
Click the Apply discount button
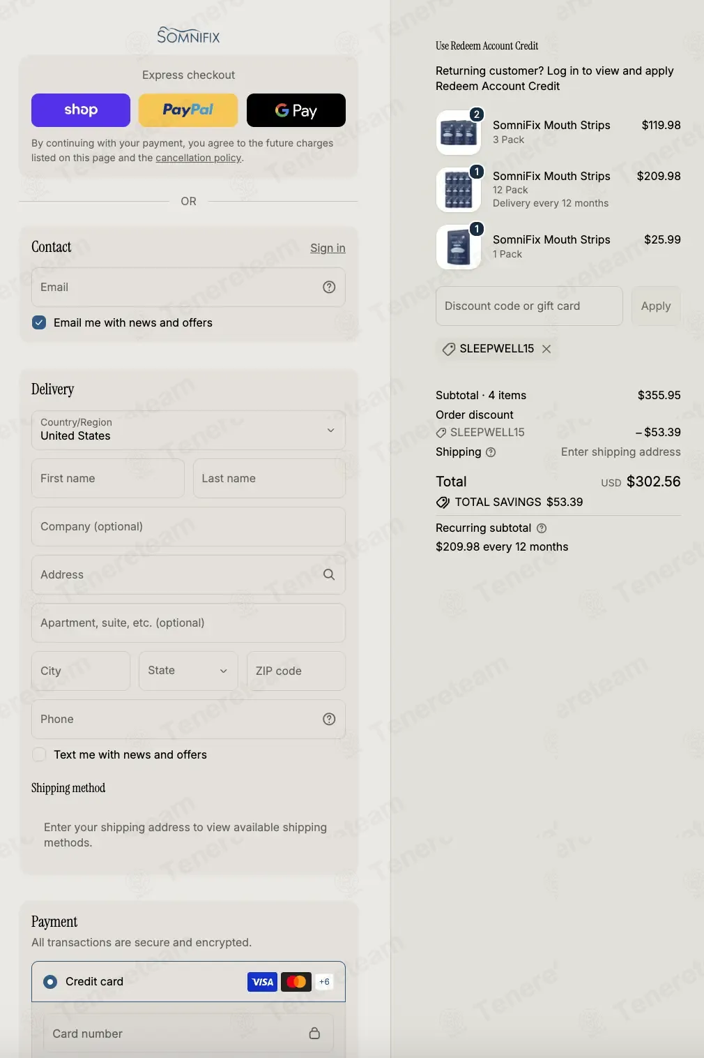point(656,306)
